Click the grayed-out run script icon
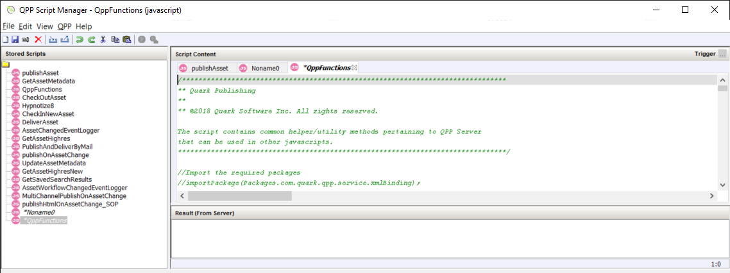 (142, 40)
